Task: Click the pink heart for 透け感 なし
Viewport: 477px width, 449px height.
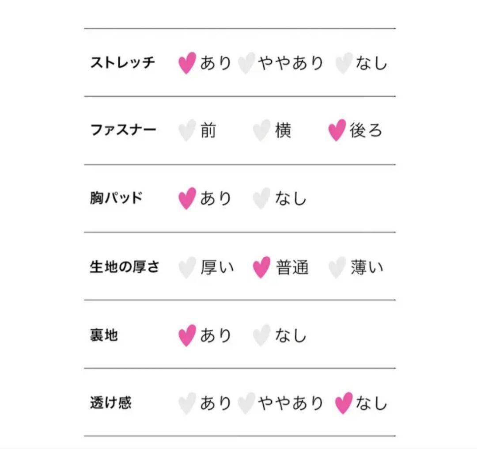Action: [x=344, y=403]
